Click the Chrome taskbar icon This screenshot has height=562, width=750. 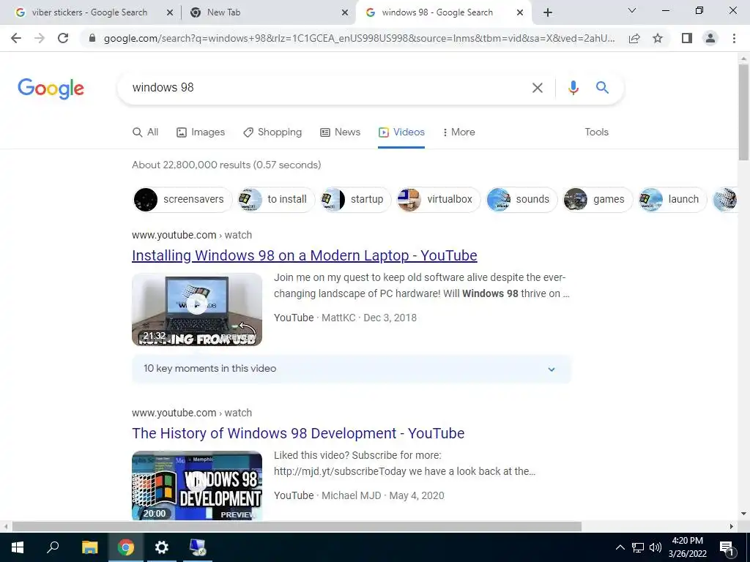pos(126,547)
